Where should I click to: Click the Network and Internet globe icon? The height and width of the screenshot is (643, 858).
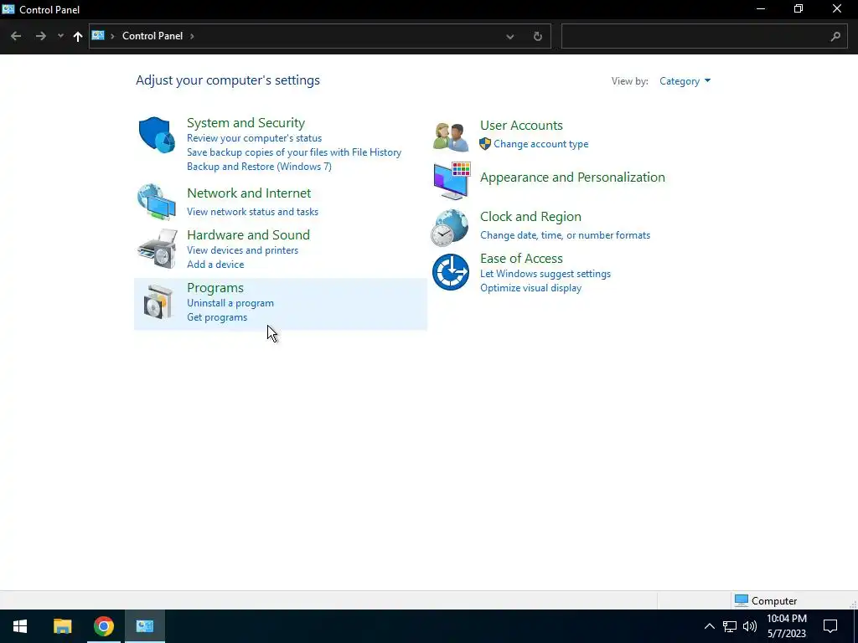(x=157, y=202)
